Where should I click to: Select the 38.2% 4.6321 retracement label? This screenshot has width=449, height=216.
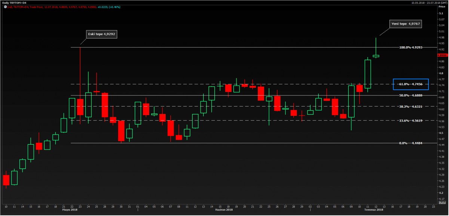point(410,107)
